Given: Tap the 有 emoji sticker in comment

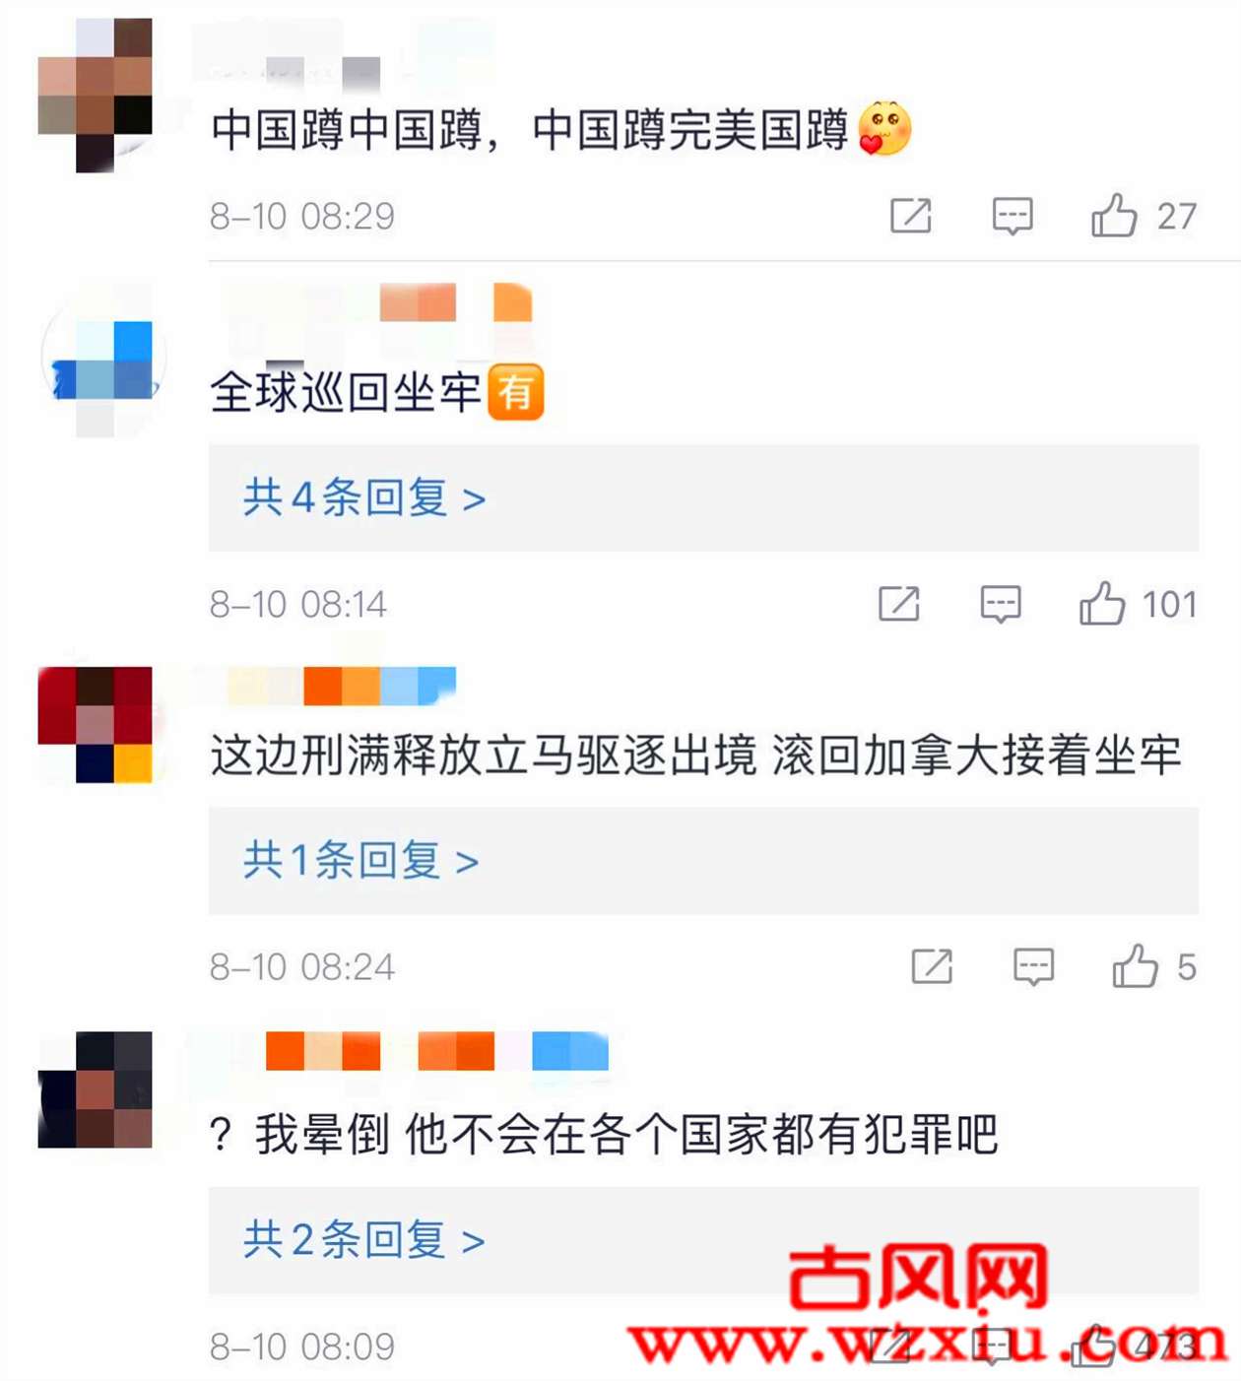Looking at the screenshot, I should pyautogui.click(x=516, y=392).
